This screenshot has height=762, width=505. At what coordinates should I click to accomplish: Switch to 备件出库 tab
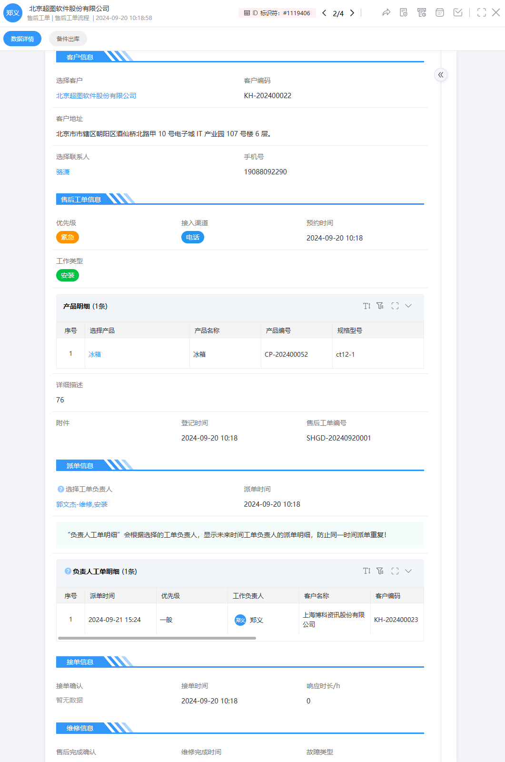point(68,39)
